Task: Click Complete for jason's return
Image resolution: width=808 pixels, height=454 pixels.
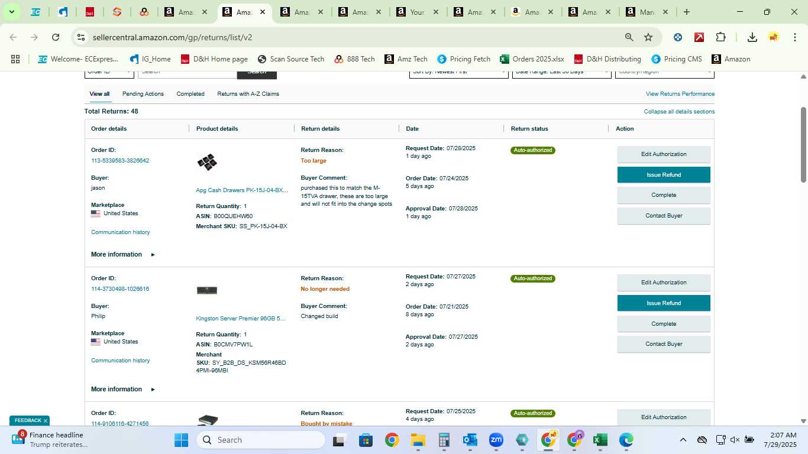Action: coord(664,195)
